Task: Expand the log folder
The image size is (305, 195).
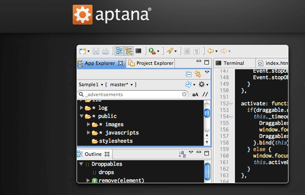Action: tap(81, 108)
